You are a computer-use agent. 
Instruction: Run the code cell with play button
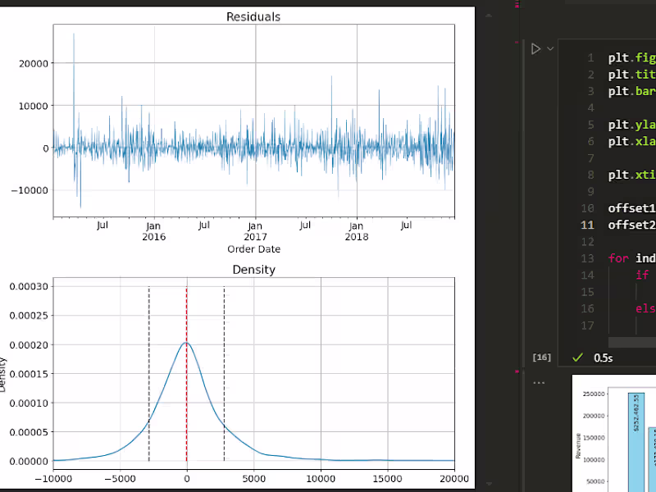[x=535, y=49]
